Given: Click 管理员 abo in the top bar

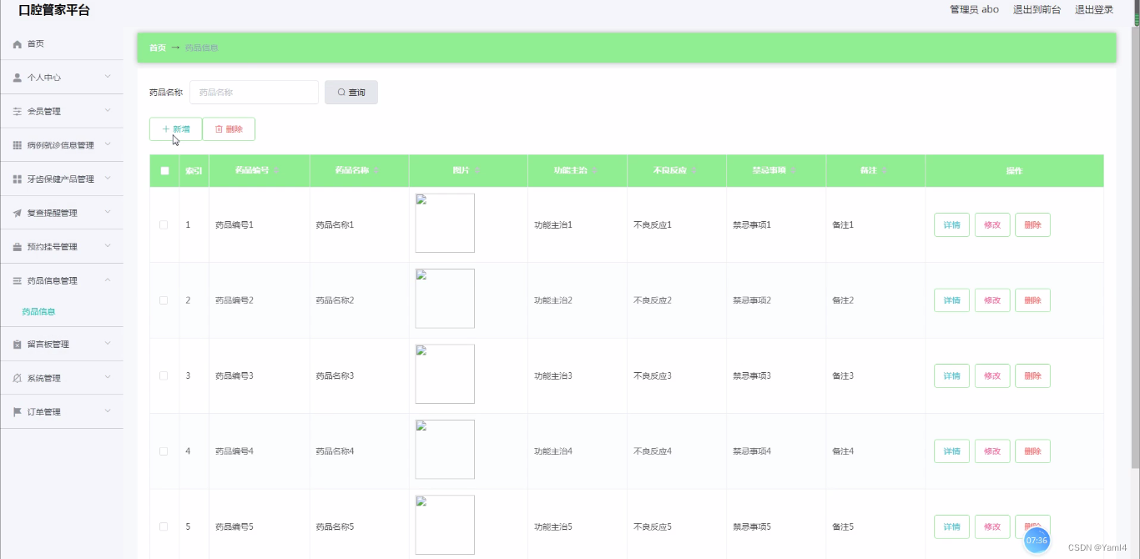Looking at the screenshot, I should [x=974, y=10].
